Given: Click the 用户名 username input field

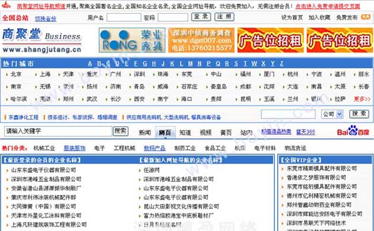Looking at the screenshot, I should coord(124,17).
